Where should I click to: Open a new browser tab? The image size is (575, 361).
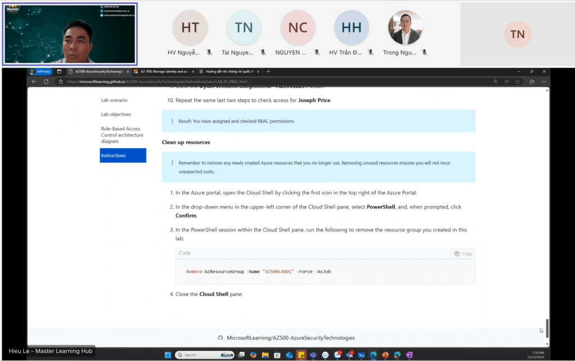(268, 71)
